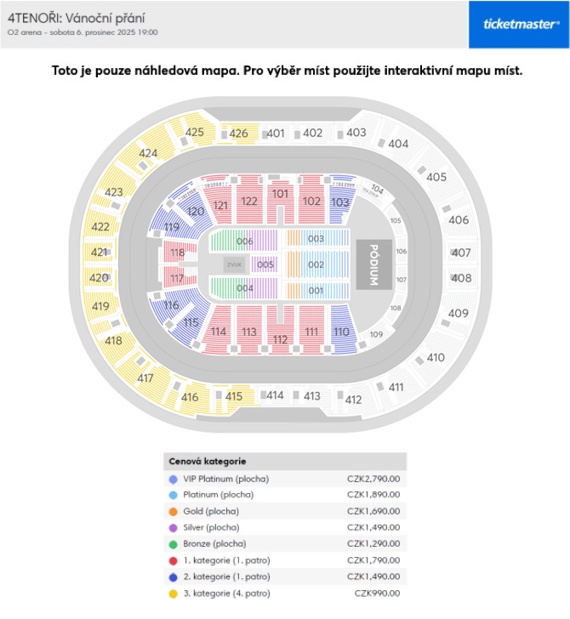Choose floor section 003 on map

[x=316, y=239]
